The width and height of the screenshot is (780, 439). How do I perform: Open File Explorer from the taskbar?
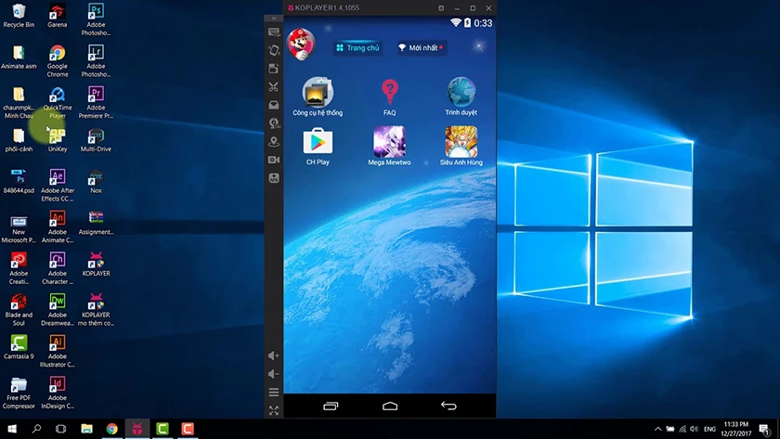pyautogui.click(x=86, y=429)
